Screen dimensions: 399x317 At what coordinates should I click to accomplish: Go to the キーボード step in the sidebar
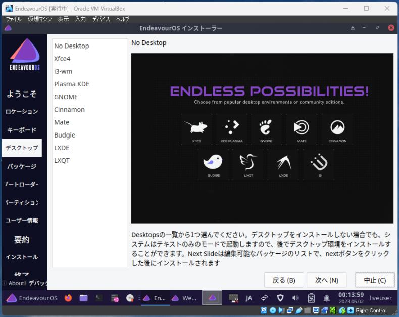click(22, 130)
